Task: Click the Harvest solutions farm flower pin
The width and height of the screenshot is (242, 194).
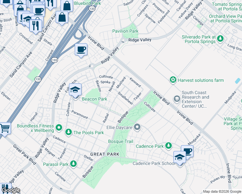Action: tap(173, 80)
